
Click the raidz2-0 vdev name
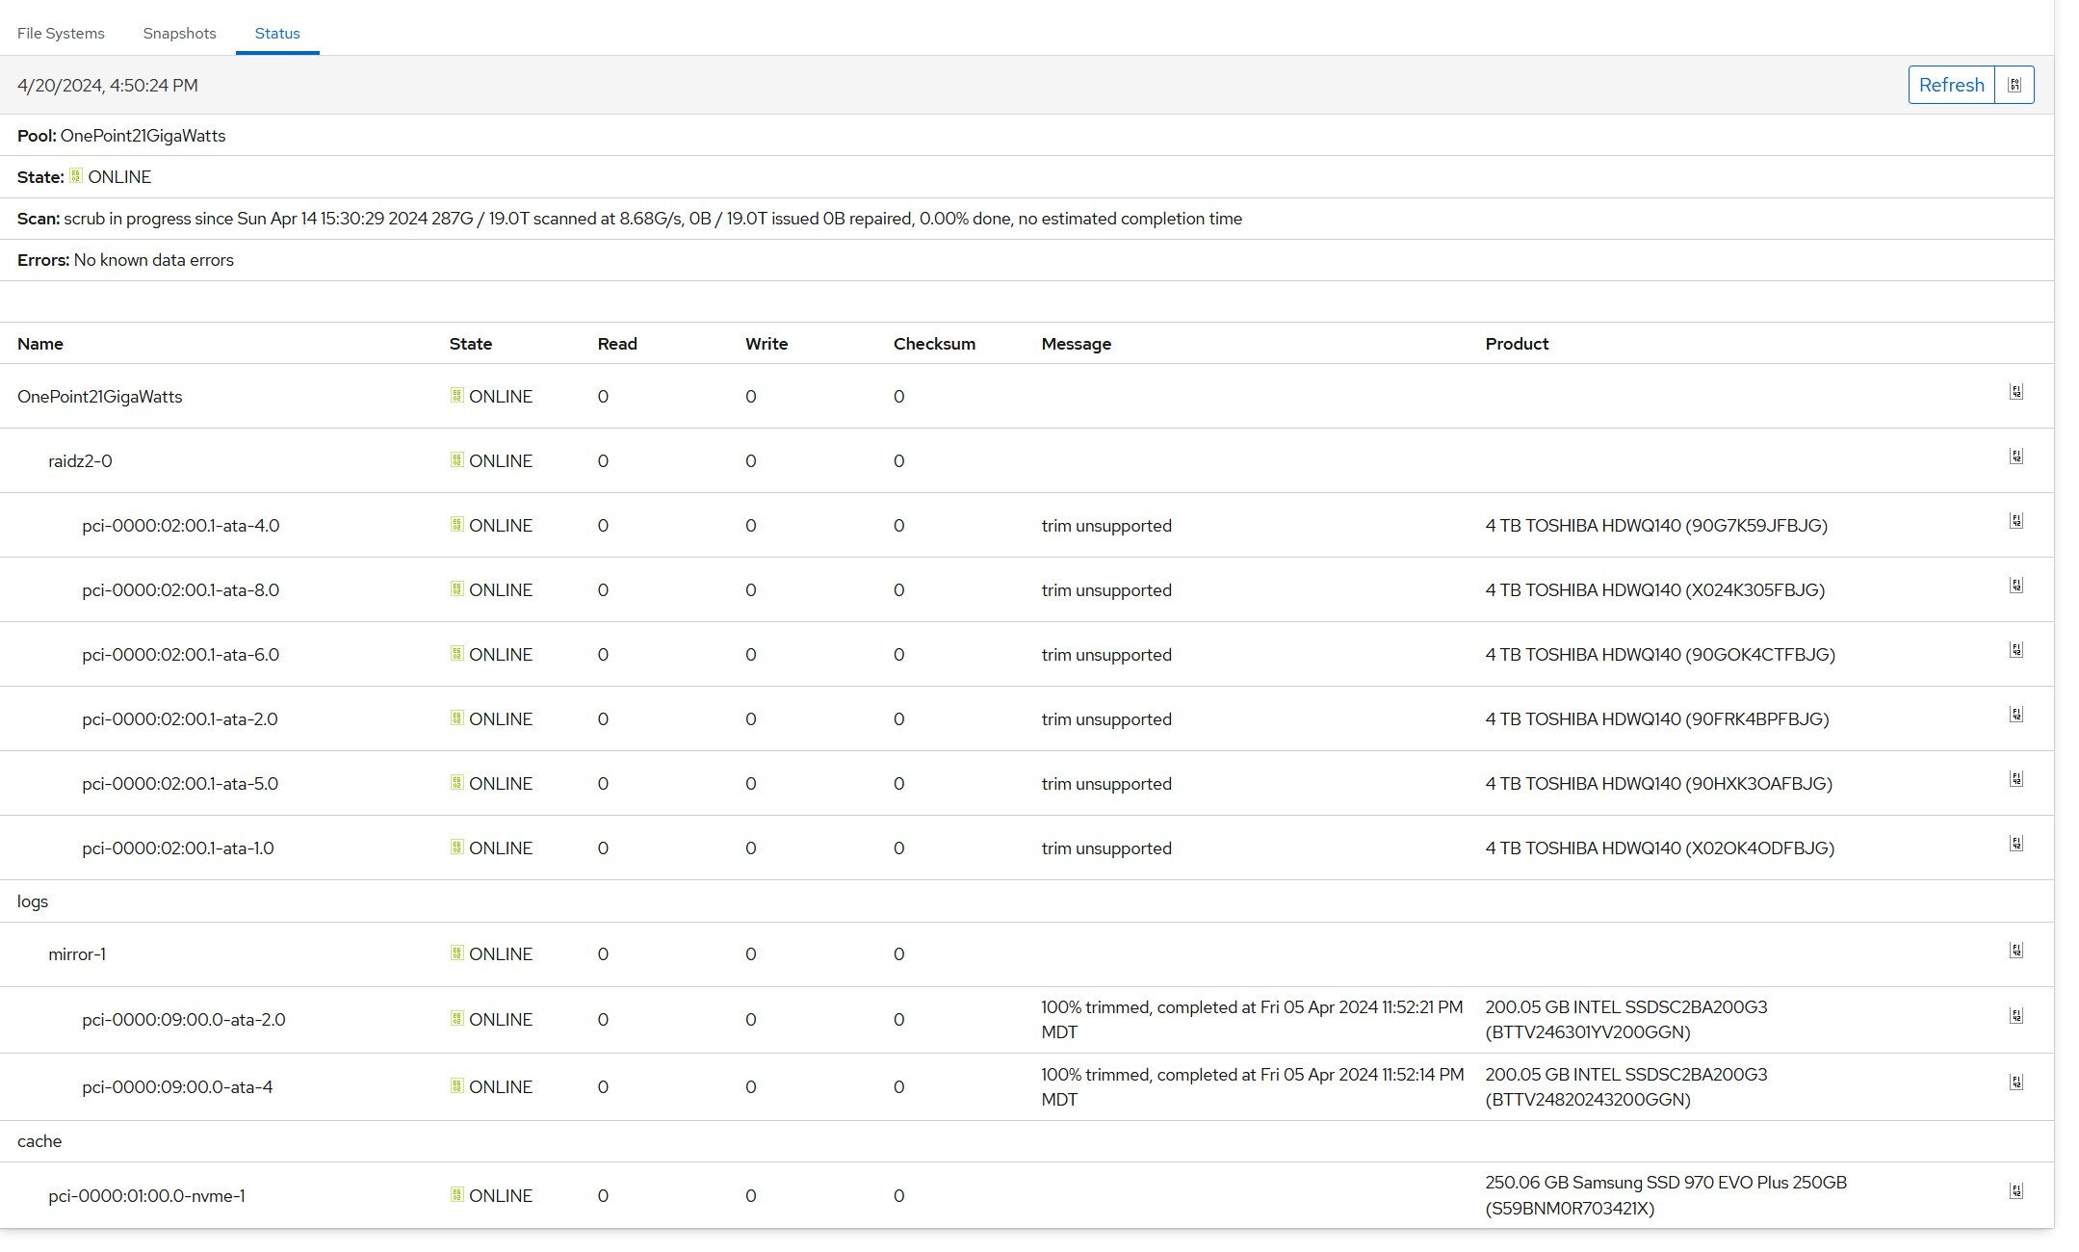pos(80,461)
